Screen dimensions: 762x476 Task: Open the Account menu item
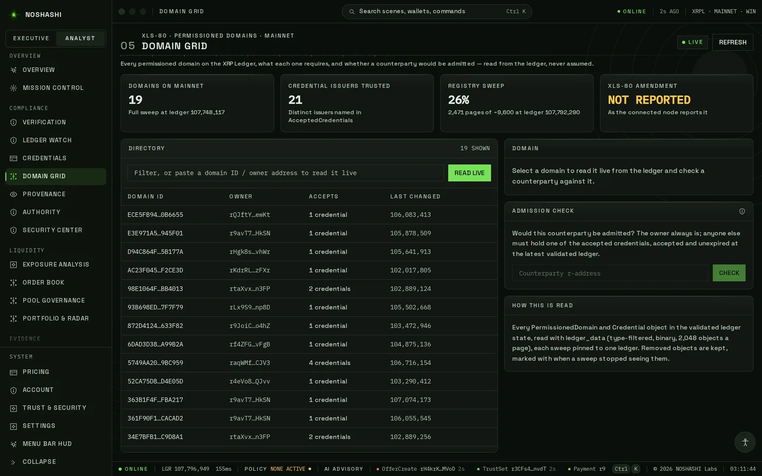pos(56,390)
